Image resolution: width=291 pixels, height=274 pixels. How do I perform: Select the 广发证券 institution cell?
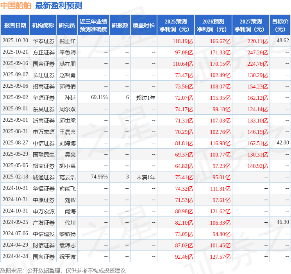pyautogui.click(x=44, y=223)
